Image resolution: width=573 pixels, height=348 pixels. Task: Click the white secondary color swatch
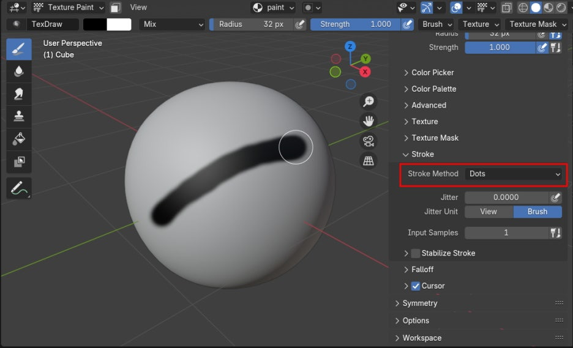click(x=119, y=24)
